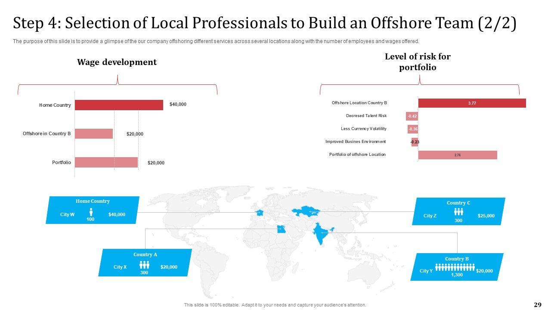Click the people group icon in Country A box
Viewport: 551px width, 310px height.
coord(144,265)
